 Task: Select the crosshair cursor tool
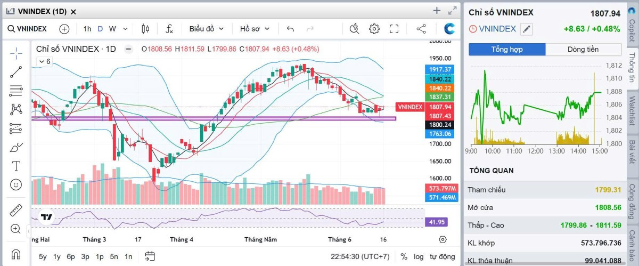(x=16, y=53)
